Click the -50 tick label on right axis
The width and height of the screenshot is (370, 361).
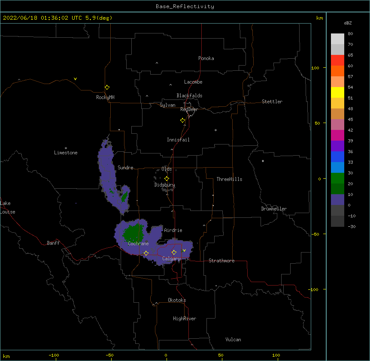pyautogui.click(x=315, y=234)
